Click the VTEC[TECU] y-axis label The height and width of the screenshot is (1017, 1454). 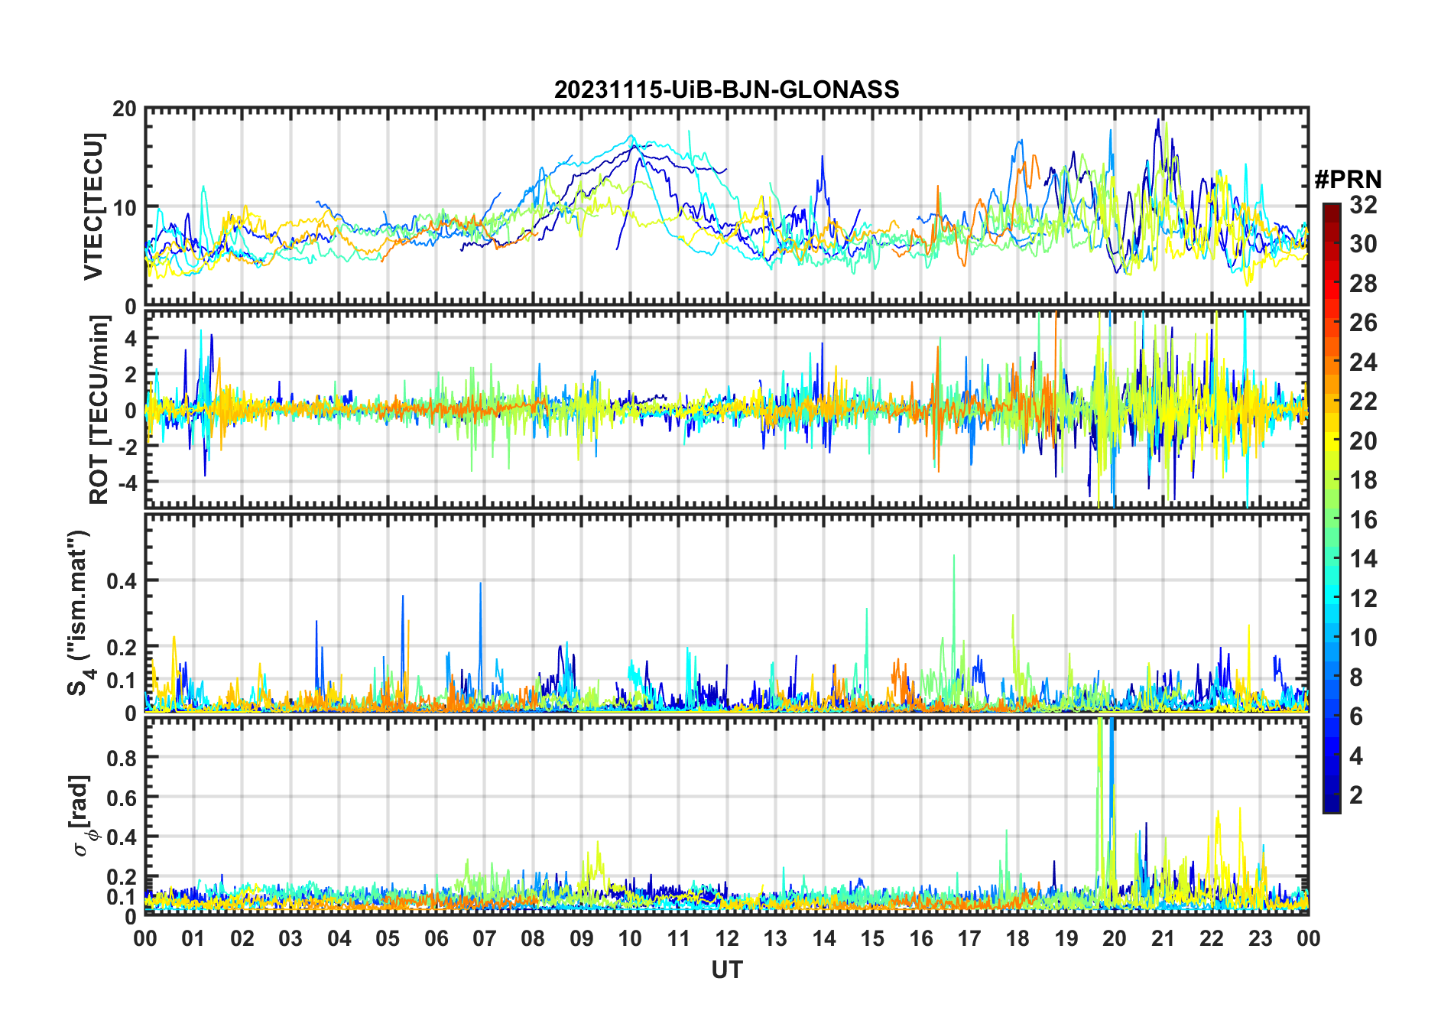pos(93,206)
